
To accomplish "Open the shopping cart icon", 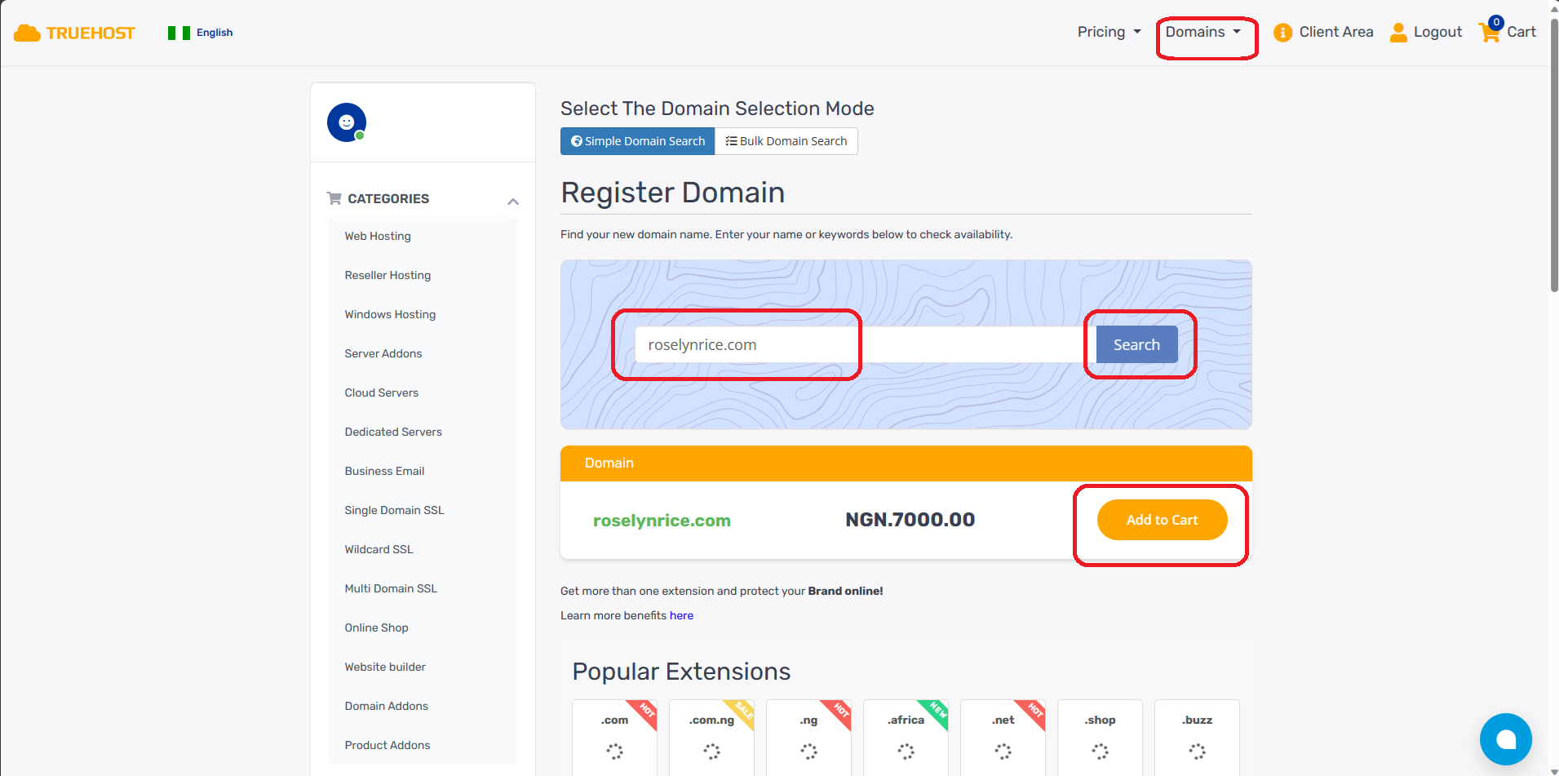I will 1490,32.
